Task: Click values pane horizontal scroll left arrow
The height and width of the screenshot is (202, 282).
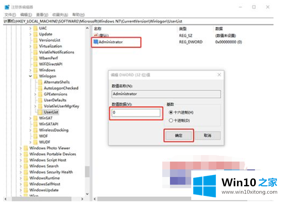Action: [95, 199]
